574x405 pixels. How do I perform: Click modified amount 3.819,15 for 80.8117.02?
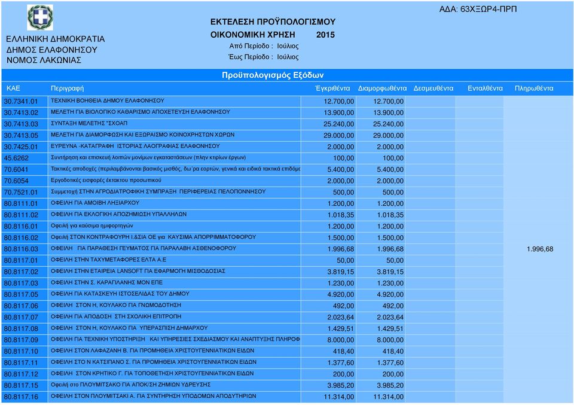click(390, 272)
